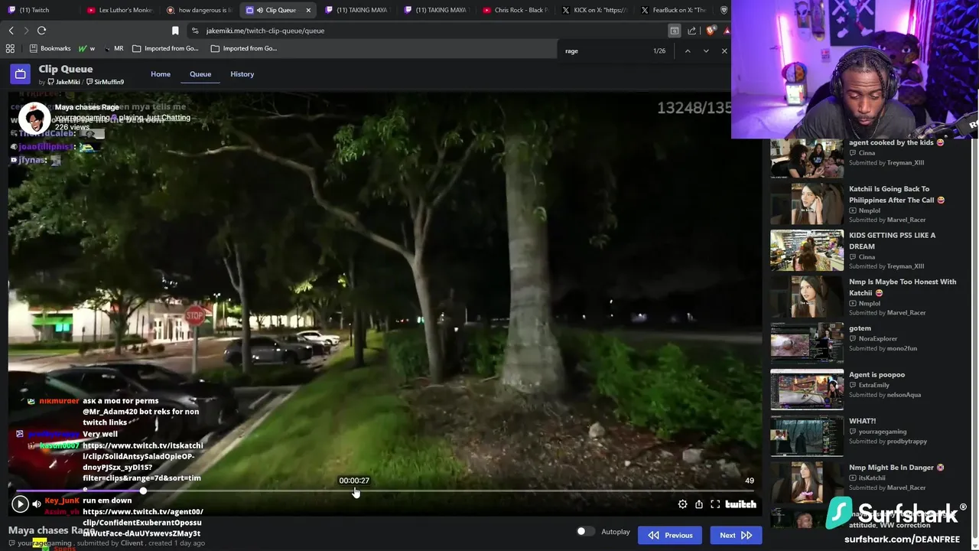Click Submitted by nelsonAqua text
The height and width of the screenshot is (551, 979).
[x=885, y=395]
